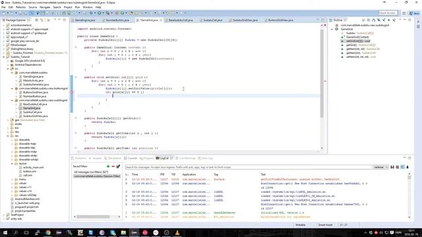Open the Debug button dropdown arrow
The image size is (422, 237).
point(95,13)
